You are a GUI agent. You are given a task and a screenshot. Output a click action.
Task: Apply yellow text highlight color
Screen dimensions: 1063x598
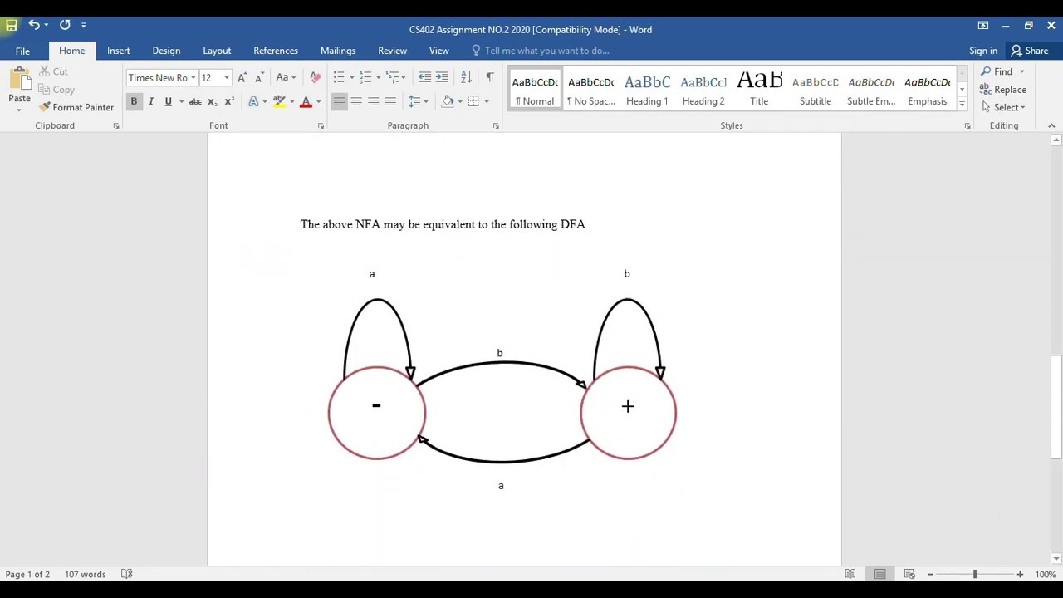[x=279, y=101]
